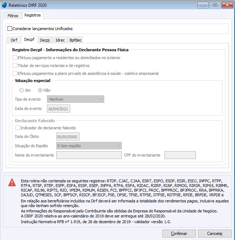
Task: Check Efetuou pagamento a residentes no exterior
Action: pos(15,58)
